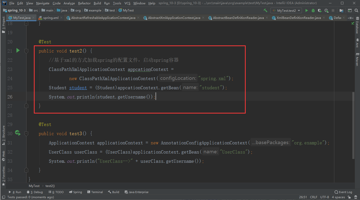Collapse the test2 method fold at line 21

click(26, 51)
